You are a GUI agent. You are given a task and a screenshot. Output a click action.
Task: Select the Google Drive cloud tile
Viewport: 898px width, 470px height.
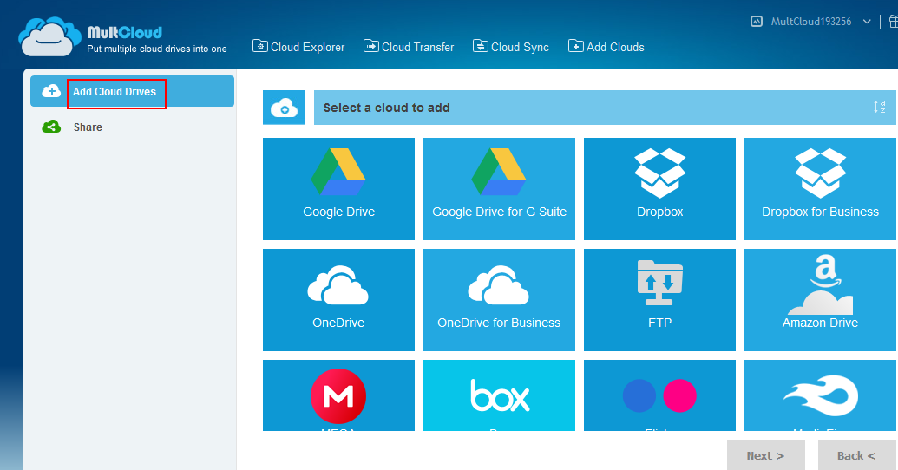pos(338,188)
